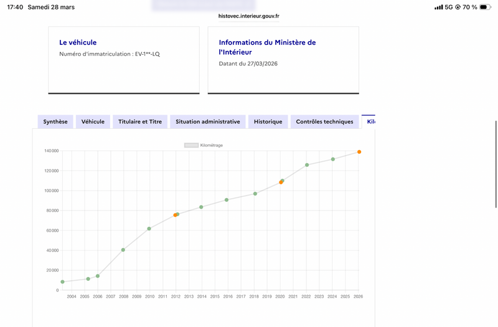Click the green data point at 2022
The height and width of the screenshot is (327, 498).
coord(307,165)
